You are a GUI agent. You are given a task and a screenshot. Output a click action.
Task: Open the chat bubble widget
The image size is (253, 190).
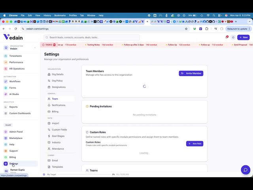click(x=245, y=170)
